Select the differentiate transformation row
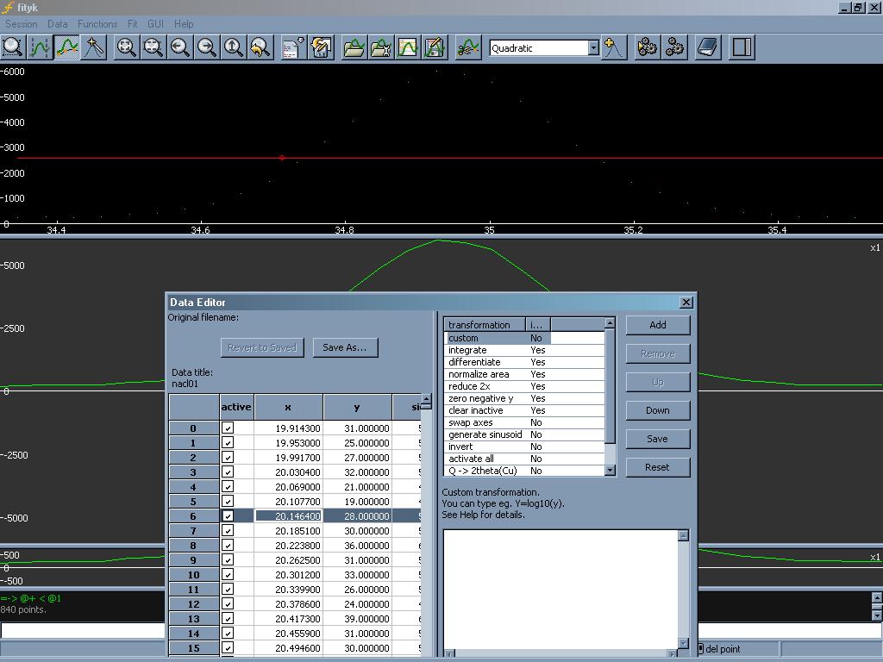 tap(523, 362)
